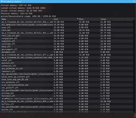
Task: Select the buffalo.yft row
Action: click(x=67, y=104)
